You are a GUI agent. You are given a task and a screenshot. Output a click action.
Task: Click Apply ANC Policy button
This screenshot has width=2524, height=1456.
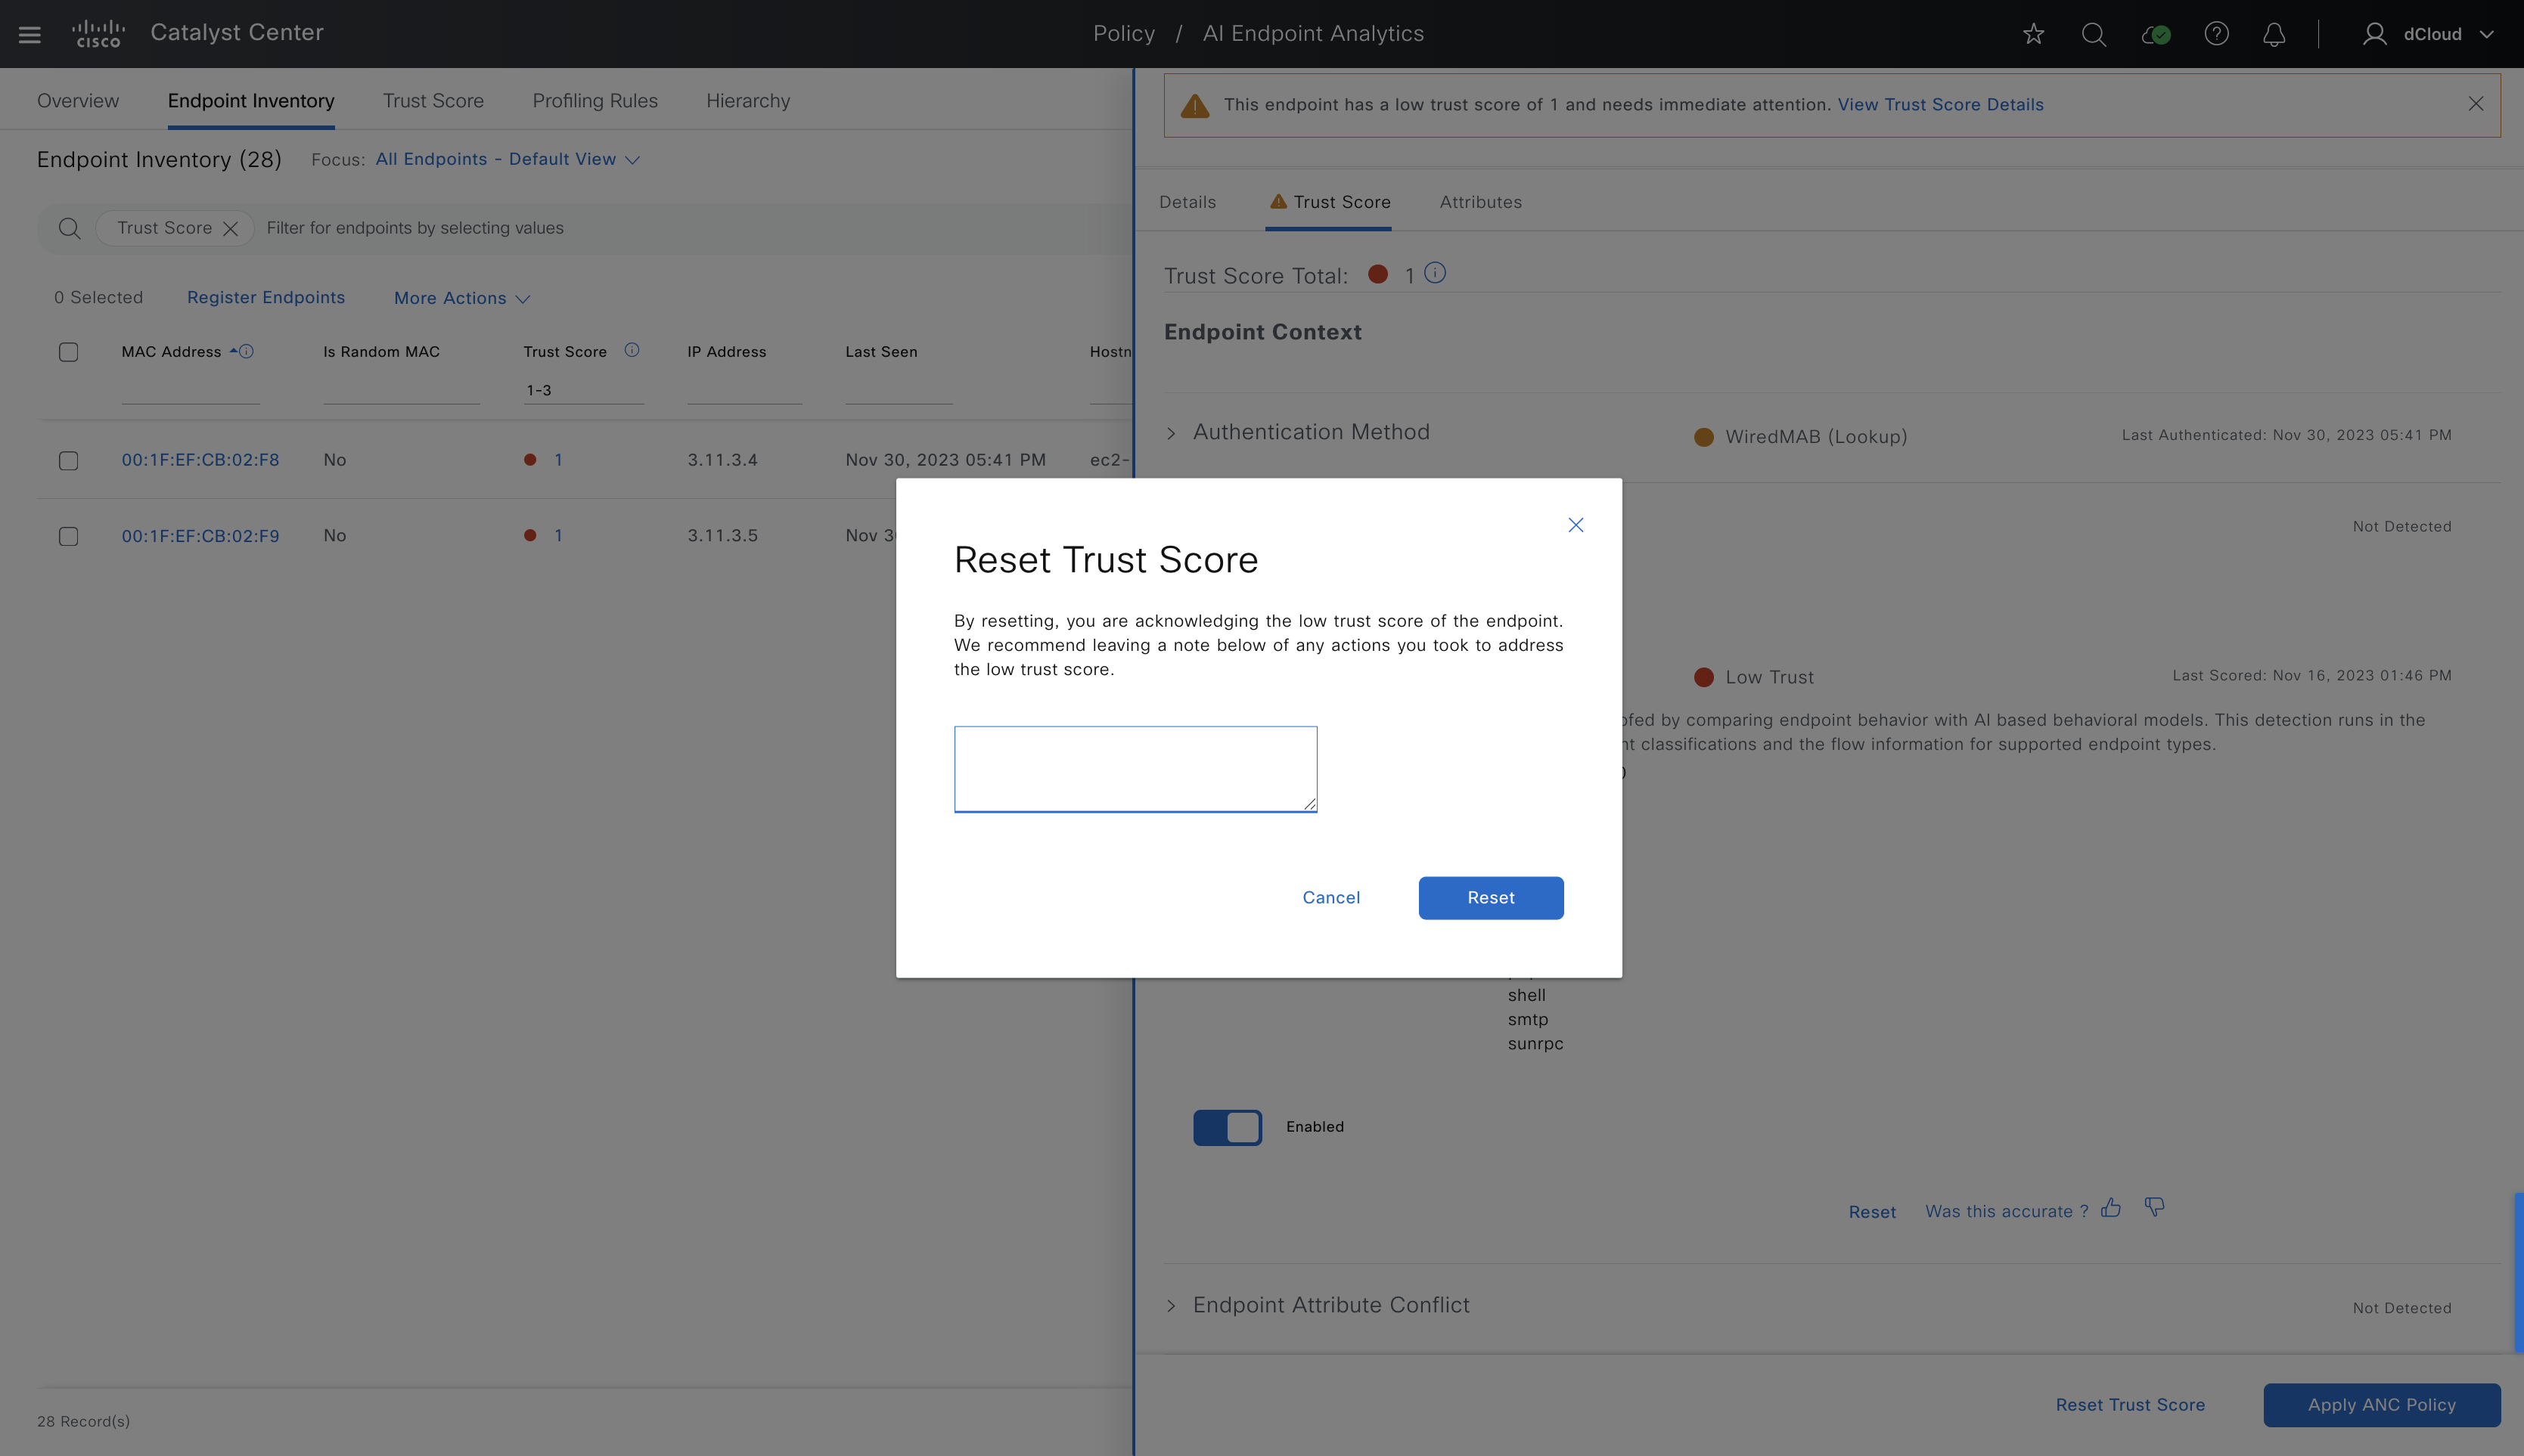(x=2381, y=1405)
